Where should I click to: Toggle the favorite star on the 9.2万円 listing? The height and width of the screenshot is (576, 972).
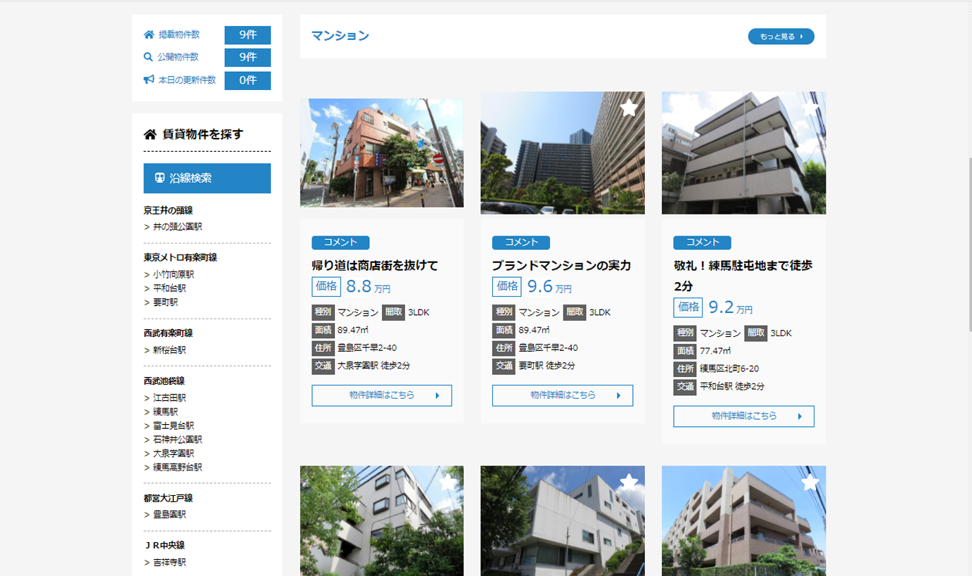pos(810,109)
